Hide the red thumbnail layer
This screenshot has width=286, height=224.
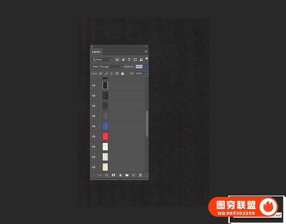93,136
